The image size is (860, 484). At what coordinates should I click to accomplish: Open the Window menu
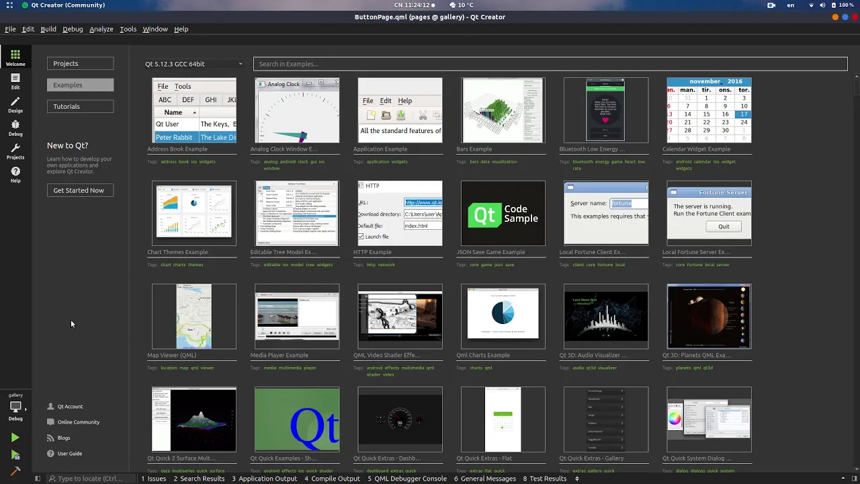tap(155, 29)
